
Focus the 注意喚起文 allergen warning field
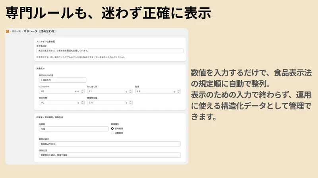pos(110,51)
